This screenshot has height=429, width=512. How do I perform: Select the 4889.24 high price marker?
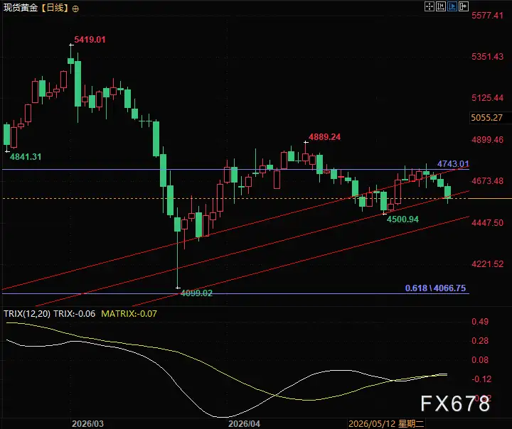pyautogui.click(x=324, y=137)
